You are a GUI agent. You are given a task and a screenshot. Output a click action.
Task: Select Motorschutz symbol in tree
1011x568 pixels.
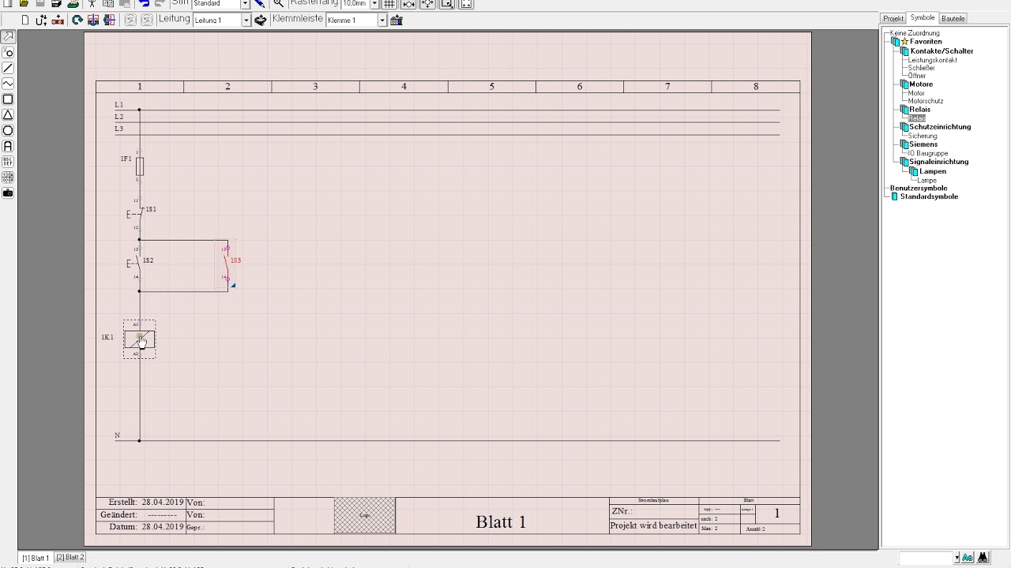click(926, 101)
